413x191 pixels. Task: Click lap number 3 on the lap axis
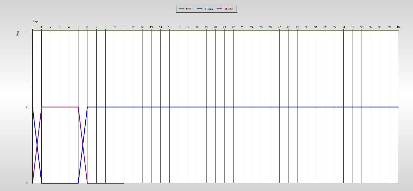point(60,27)
